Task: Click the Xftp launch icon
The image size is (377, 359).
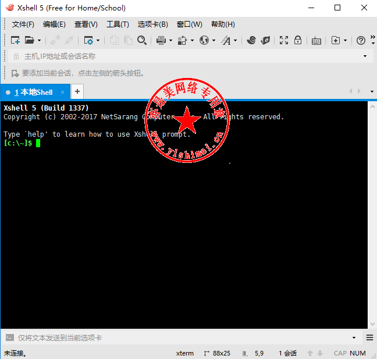Action: [x=266, y=40]
